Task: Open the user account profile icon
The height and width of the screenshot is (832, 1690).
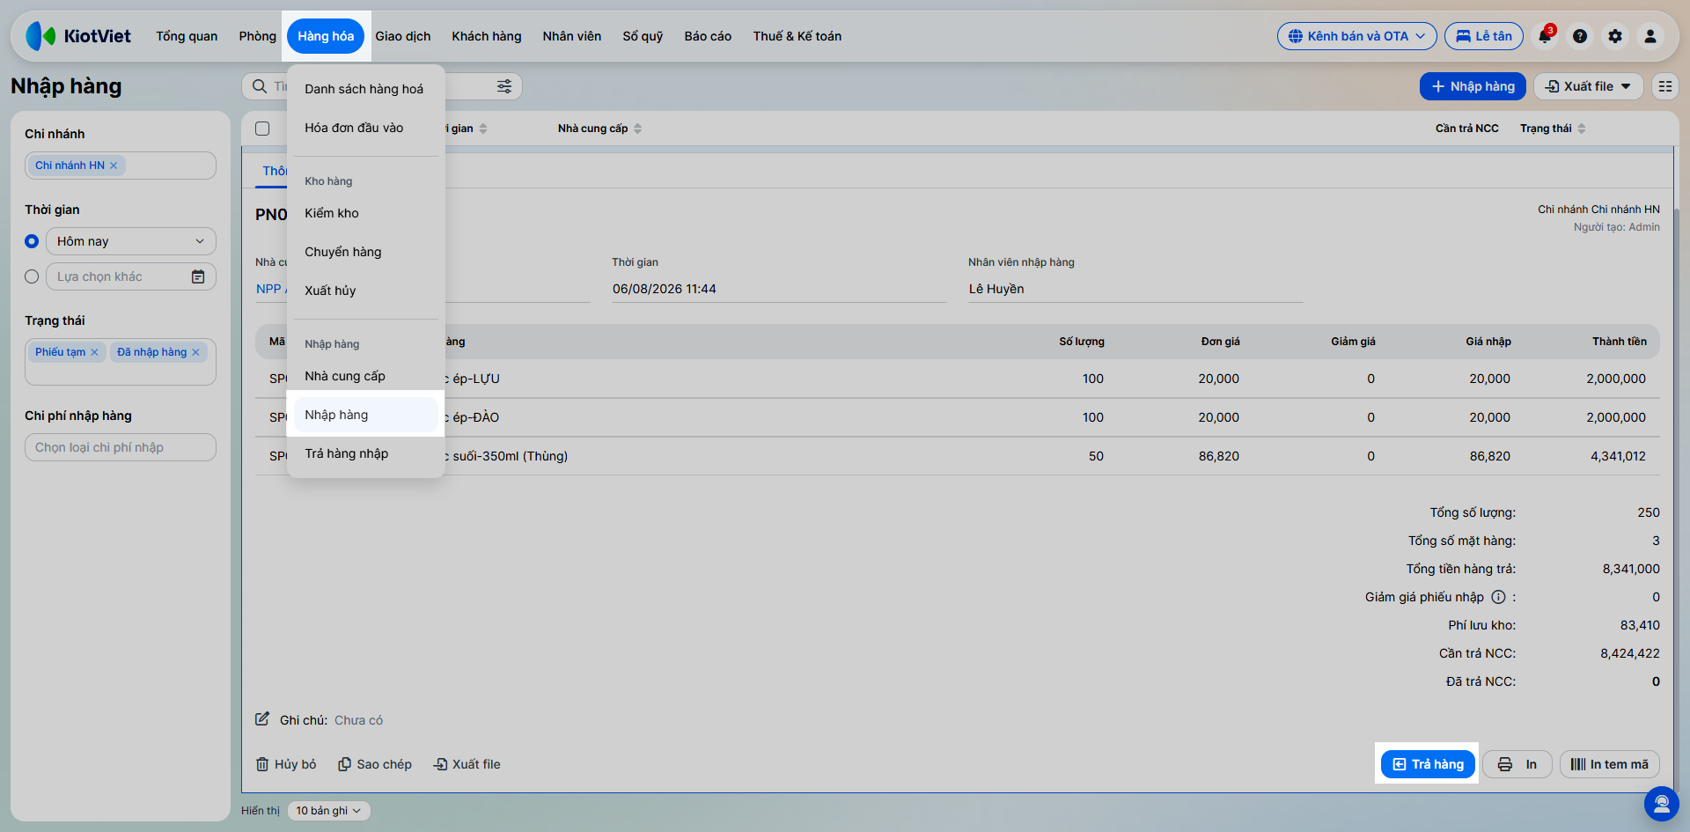Action: tap(1650, 36)
